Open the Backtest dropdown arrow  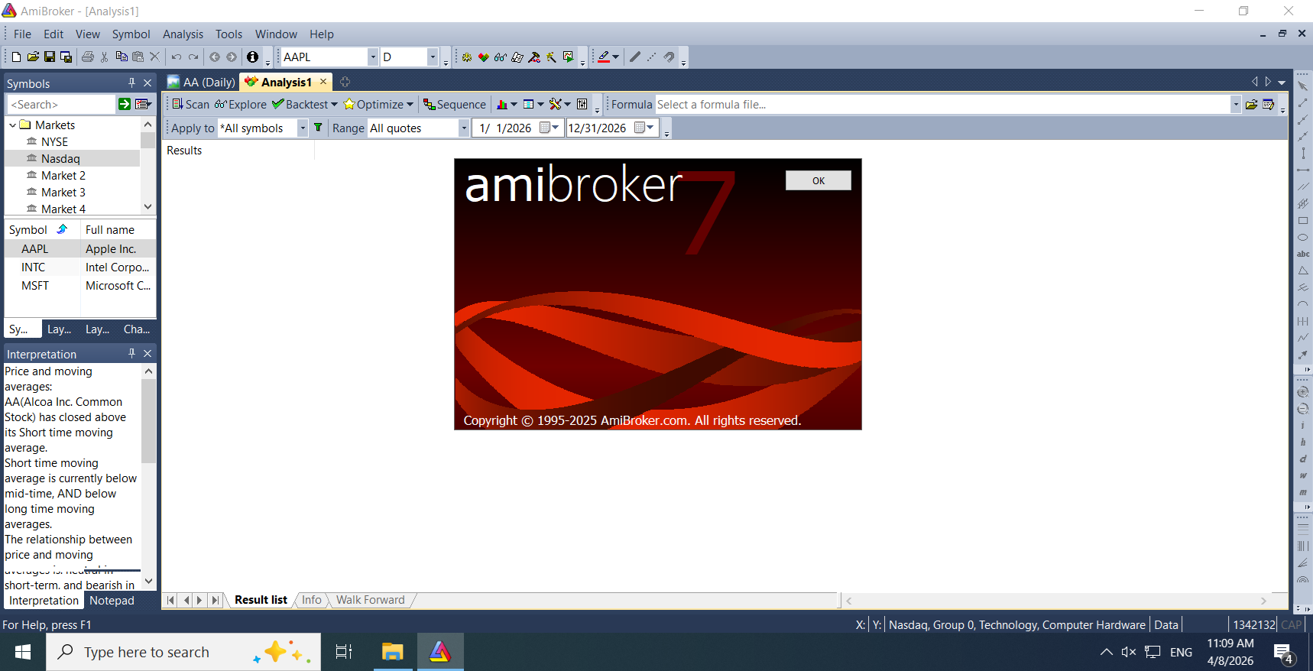334,105
